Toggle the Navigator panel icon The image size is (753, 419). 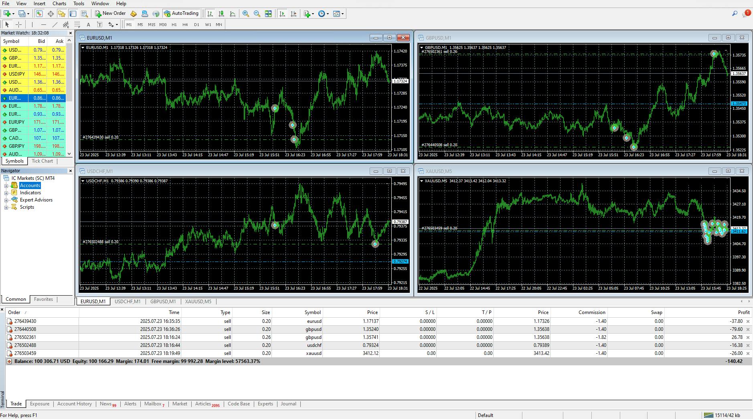(62, 14)
